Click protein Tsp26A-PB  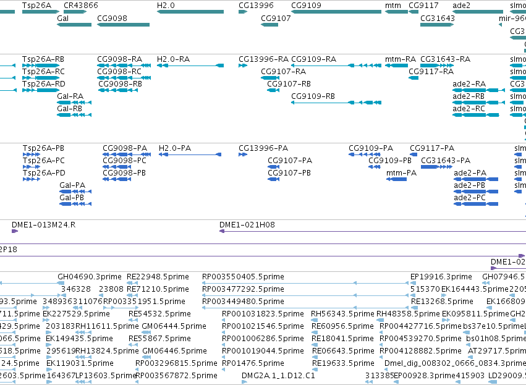(x=43, y=148)
